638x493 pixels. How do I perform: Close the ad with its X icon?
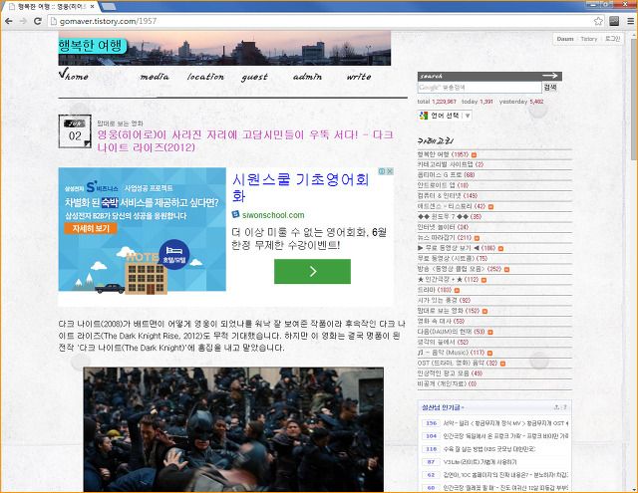pos(390,171)
